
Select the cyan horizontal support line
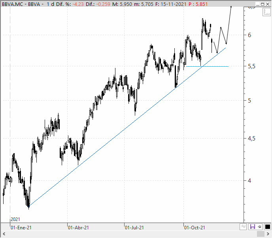point(207,66)
